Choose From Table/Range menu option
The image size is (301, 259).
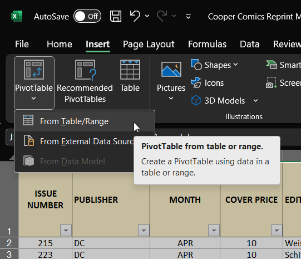point(85,121)
